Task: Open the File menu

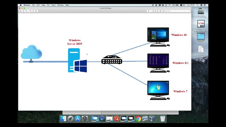Action: [x=33, y=5]
